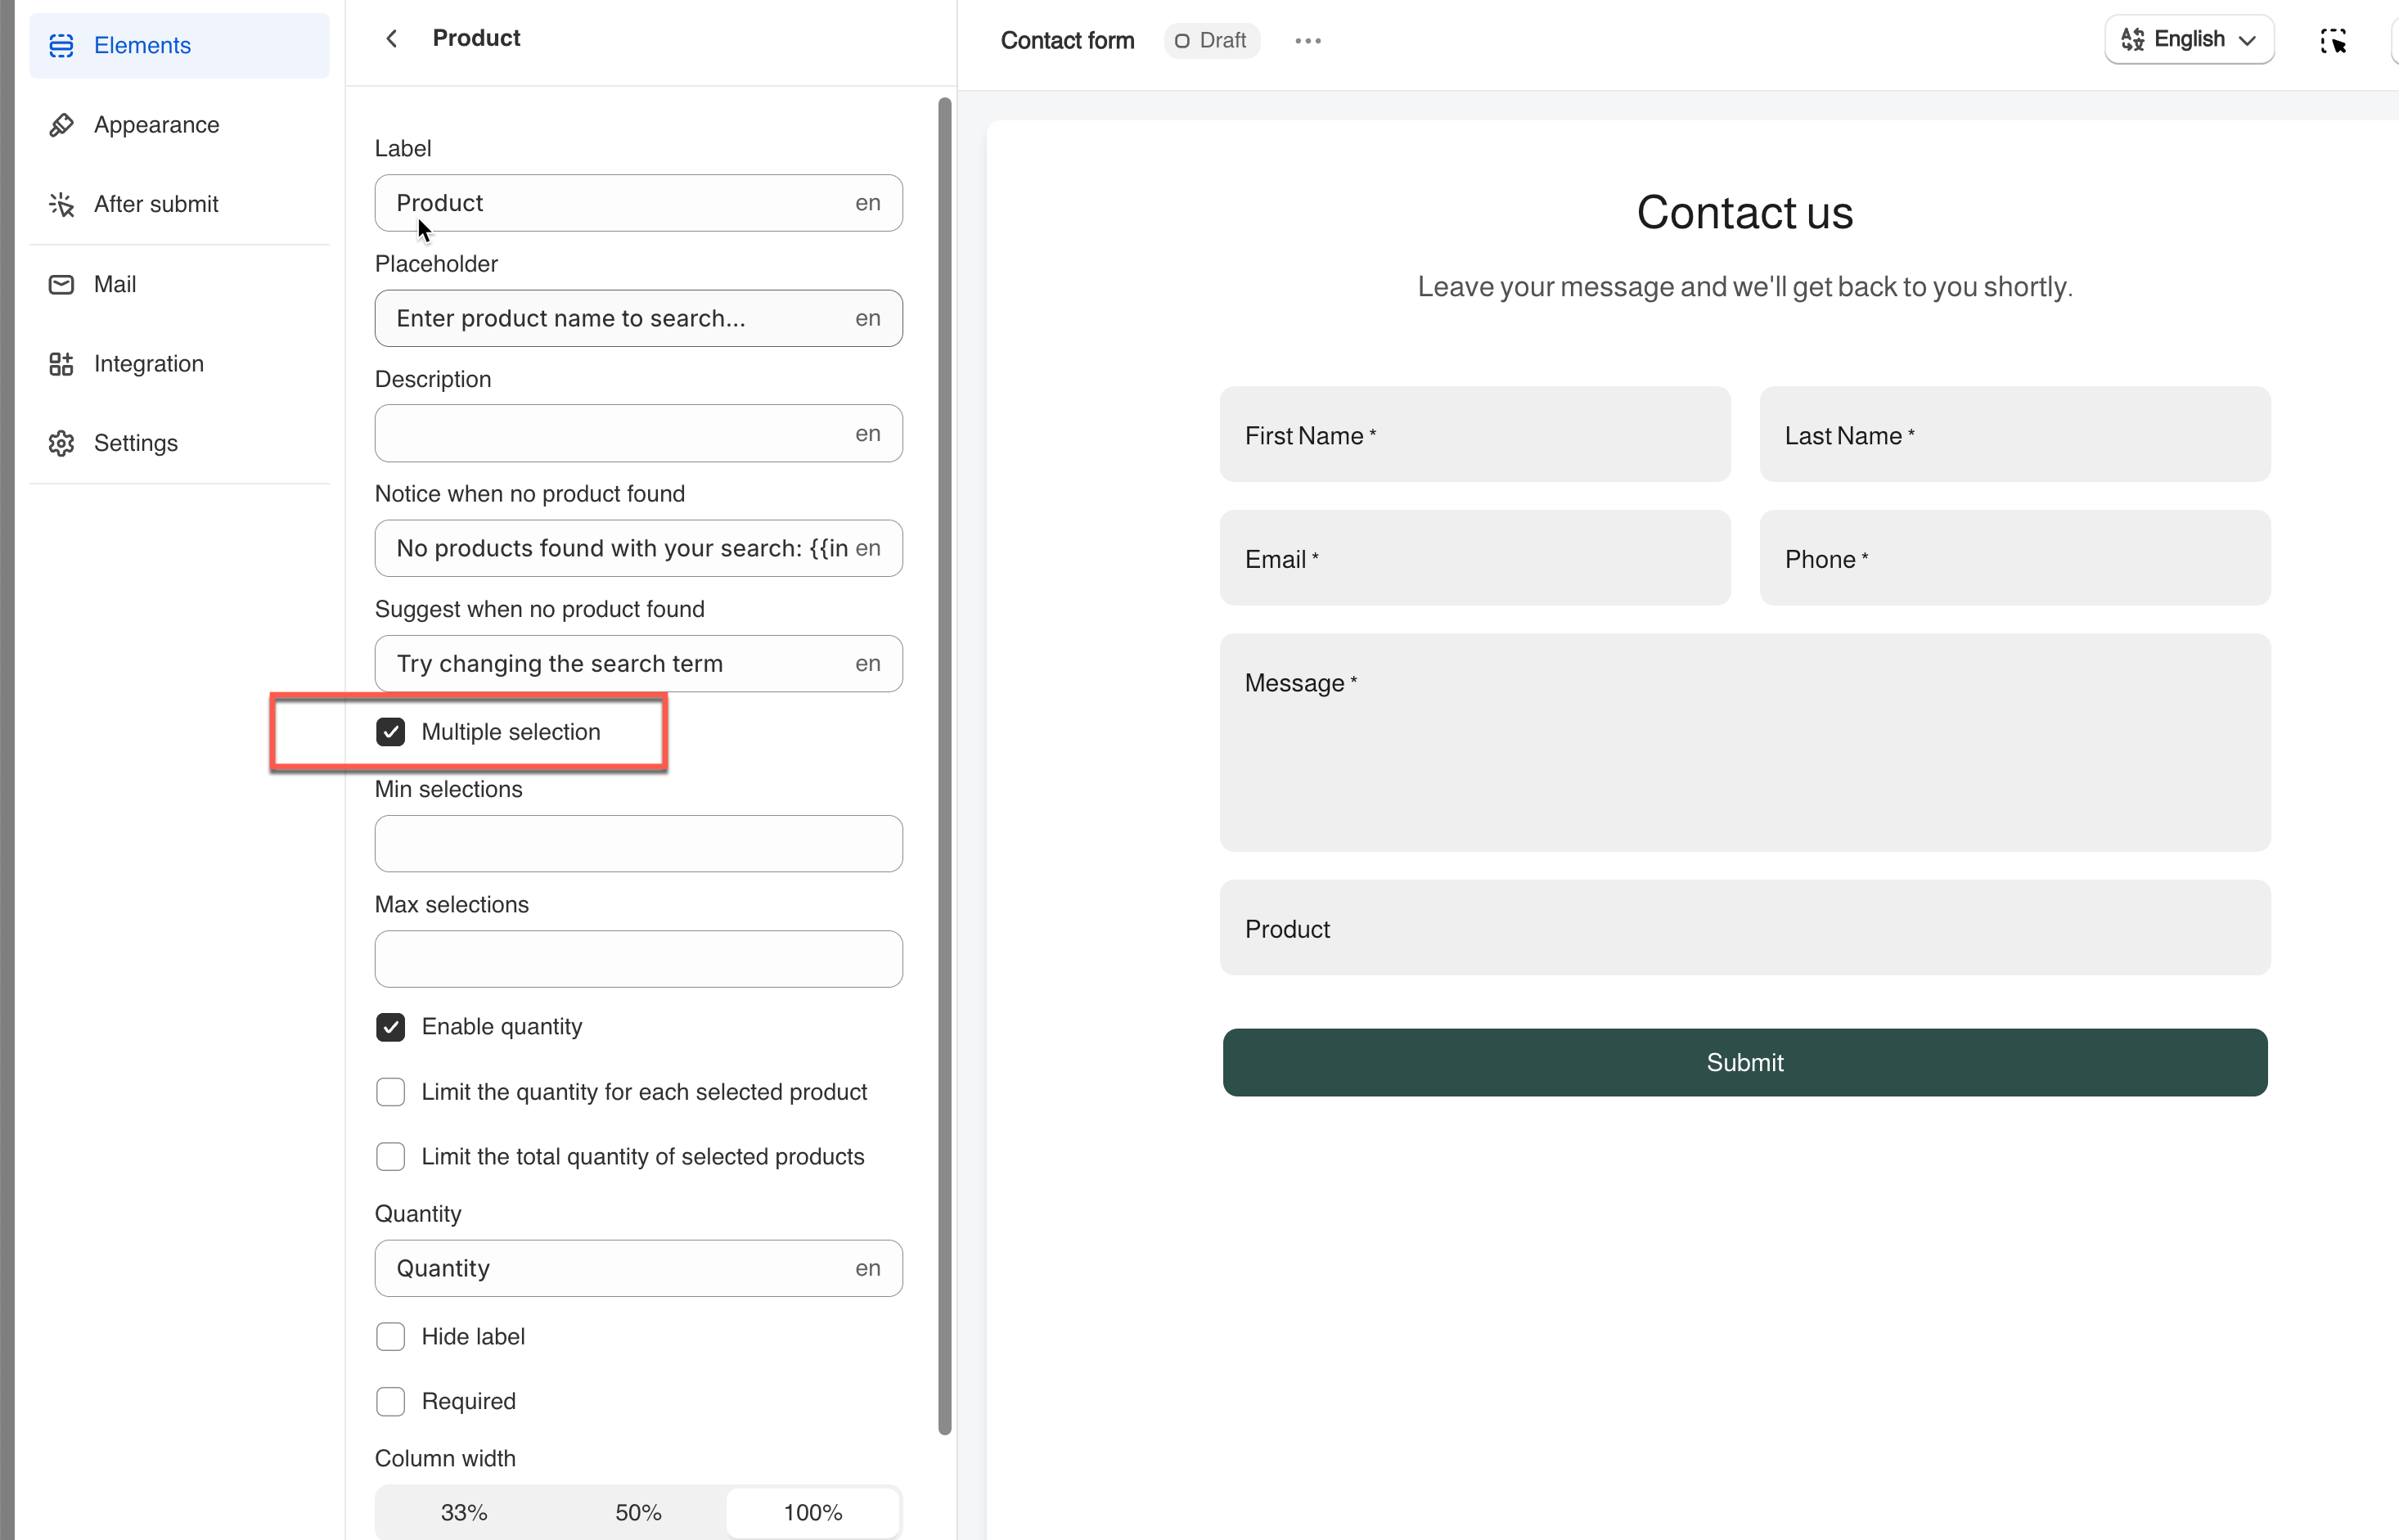Click the Integration apps icon
2399x1540 pixels.
pos(61,364)
